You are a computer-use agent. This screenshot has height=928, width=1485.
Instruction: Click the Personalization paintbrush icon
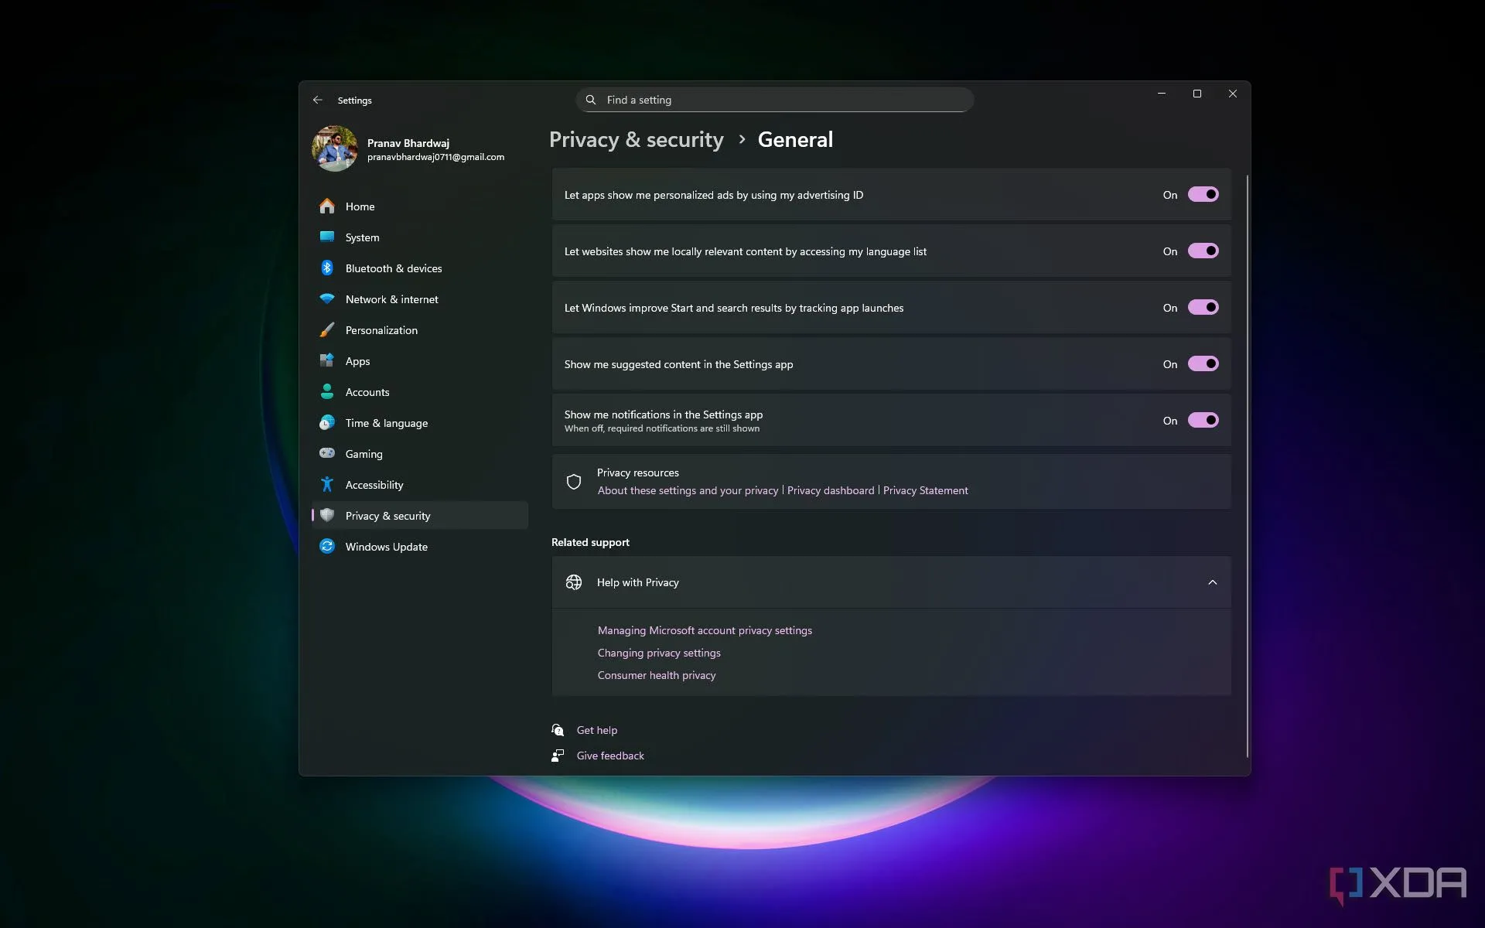point(327,330)
